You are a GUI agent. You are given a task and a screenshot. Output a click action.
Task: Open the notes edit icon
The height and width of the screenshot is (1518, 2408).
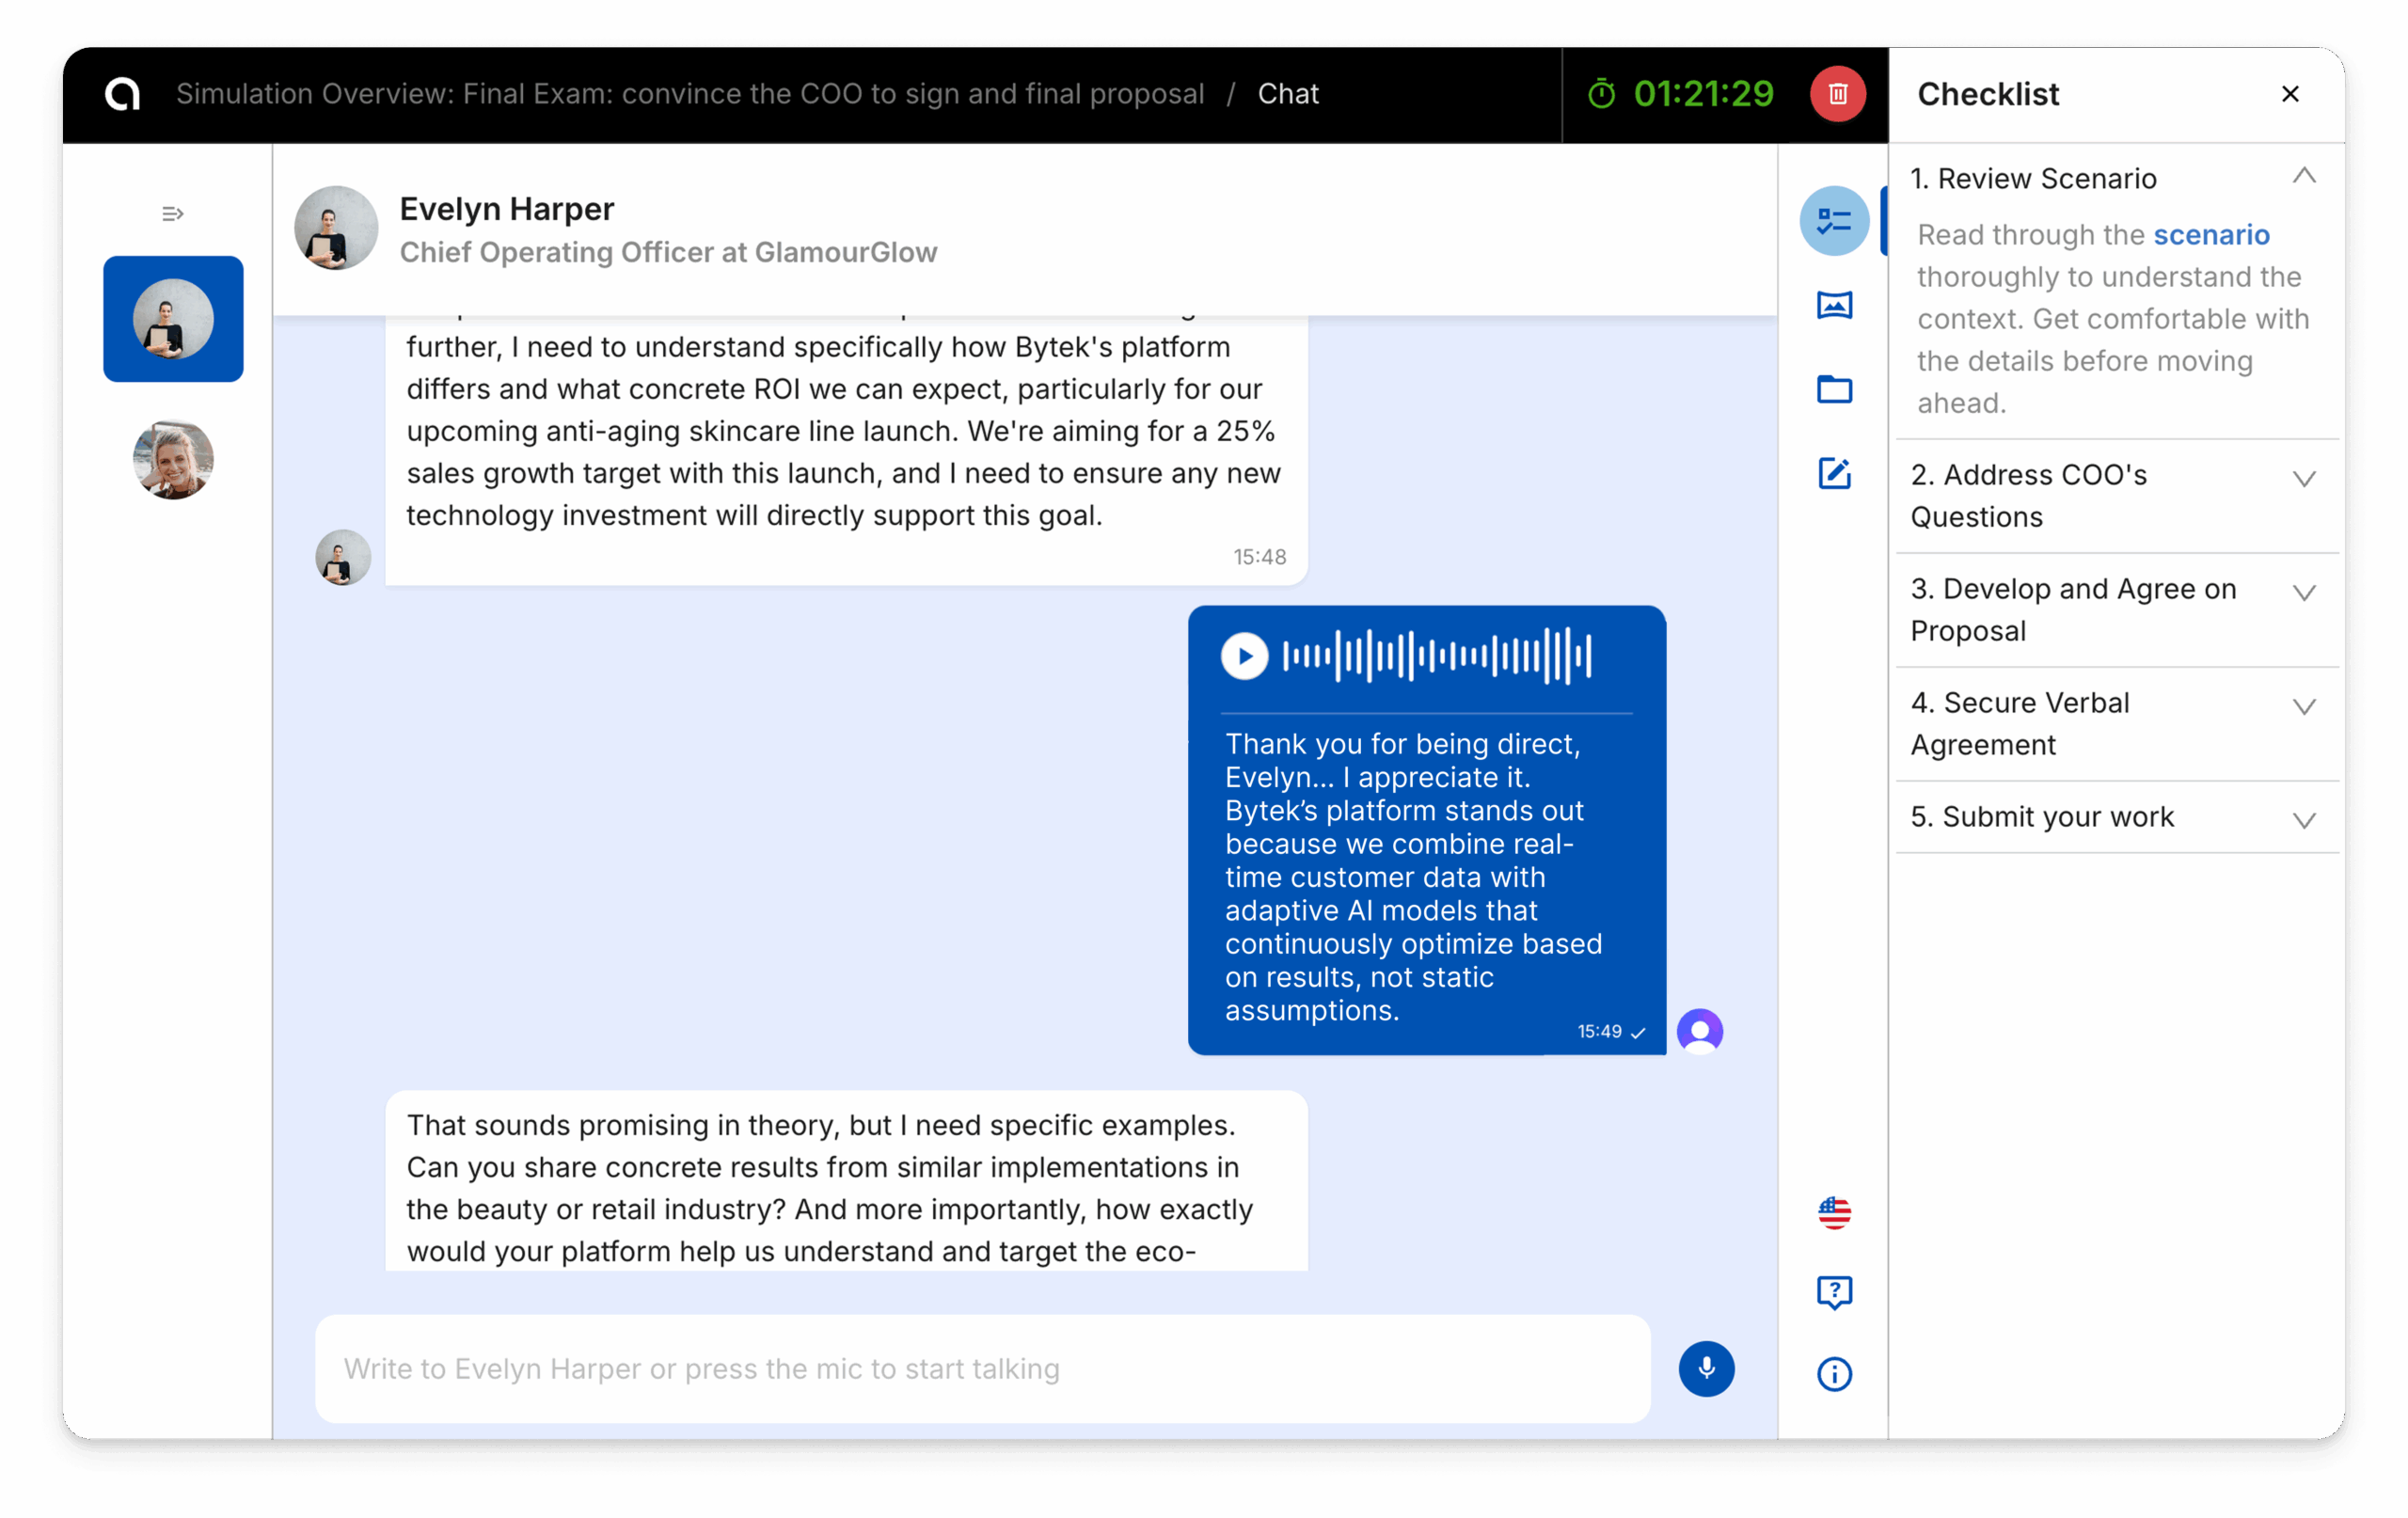click(1834, 473)
